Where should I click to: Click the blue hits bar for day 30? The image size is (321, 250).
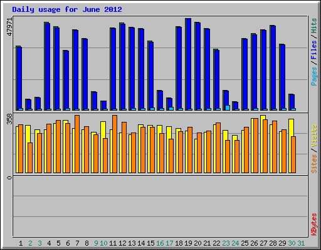click(292, 102)
